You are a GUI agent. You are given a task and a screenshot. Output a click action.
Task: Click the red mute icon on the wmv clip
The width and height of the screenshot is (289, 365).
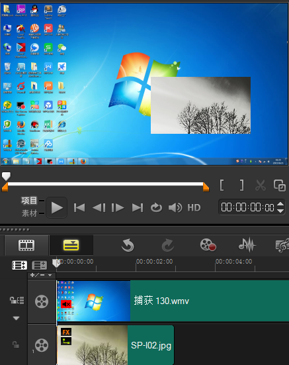point(66,304)
